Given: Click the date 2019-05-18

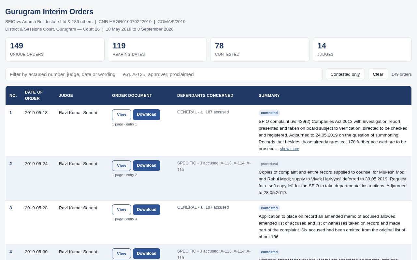Looking at the screenshot, I should point(36,113).
